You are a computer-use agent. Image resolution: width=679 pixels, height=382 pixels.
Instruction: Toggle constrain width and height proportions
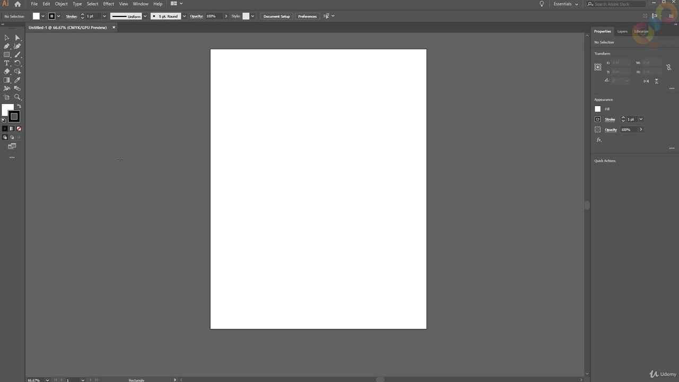668,67
